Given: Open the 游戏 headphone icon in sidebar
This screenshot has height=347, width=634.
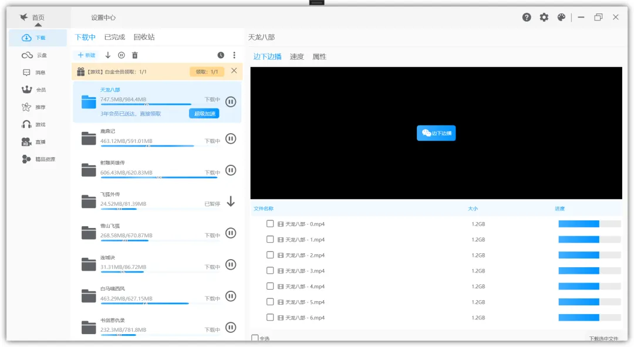Looking at the screenshot, I should click(26, 124).
